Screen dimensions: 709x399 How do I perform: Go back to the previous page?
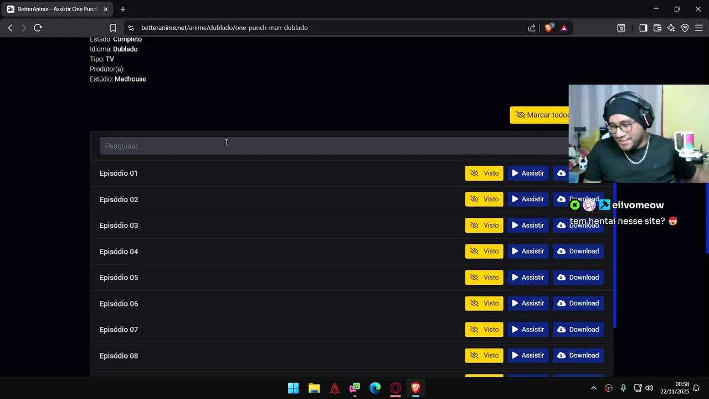point(10,28)
